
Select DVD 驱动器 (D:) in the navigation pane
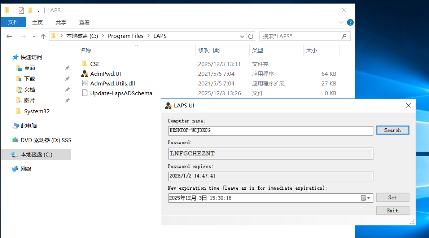click(x=46, y=140)
